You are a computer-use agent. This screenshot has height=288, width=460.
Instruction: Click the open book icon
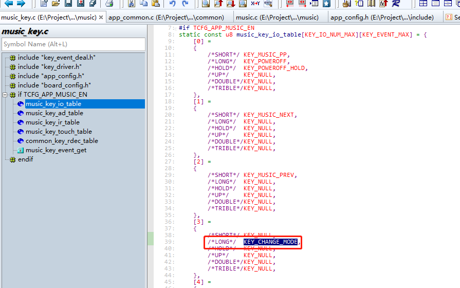pyautogui.click(x=372, y=3)
